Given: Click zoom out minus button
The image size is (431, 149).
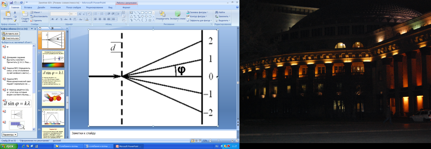Looking at the screenshot, I should [211, 141].
